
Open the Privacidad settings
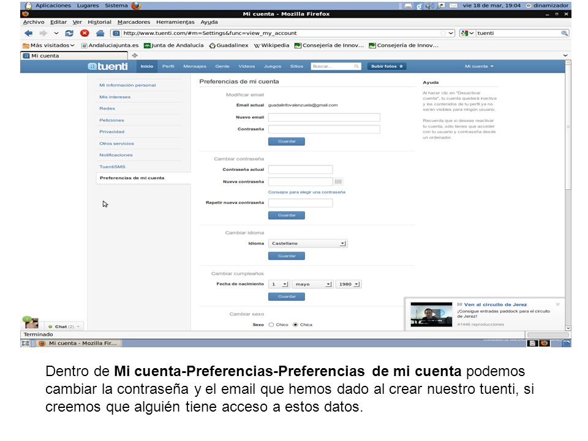click(111, 132)
